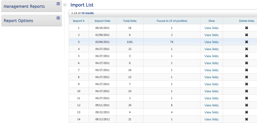Remove links of import 14
This screenshot has height=125, width=257.
(x=246, y=119)
